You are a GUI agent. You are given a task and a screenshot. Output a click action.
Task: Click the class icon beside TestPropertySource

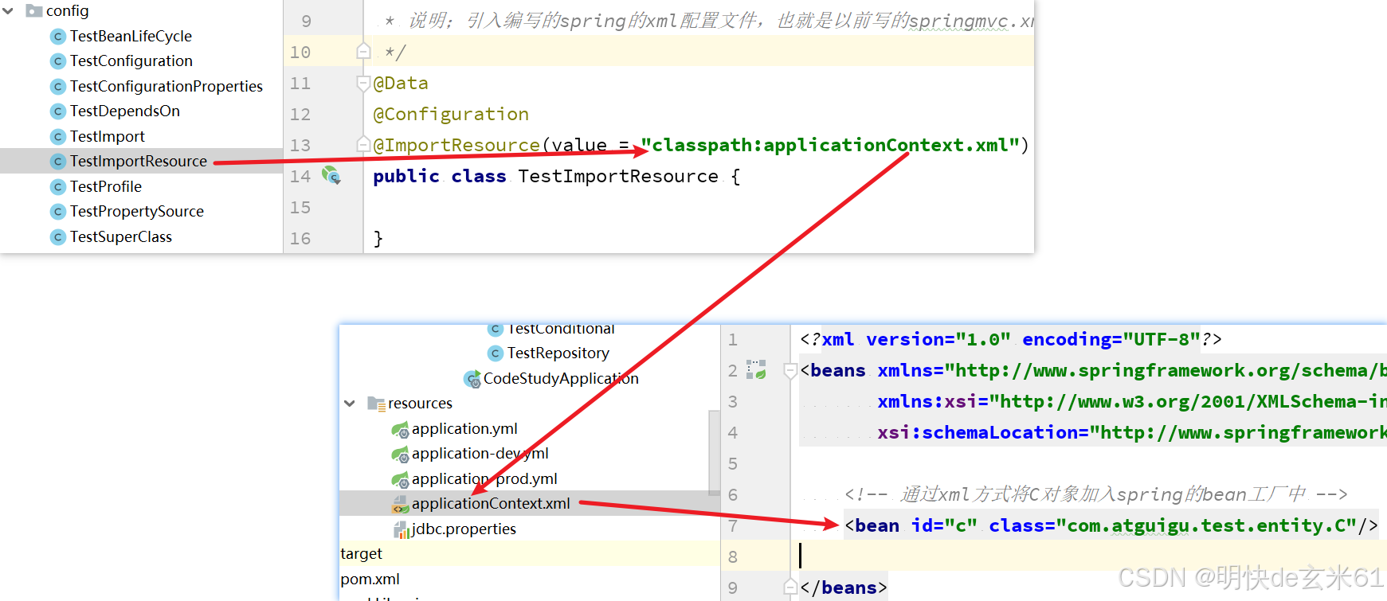tap(57, 212)
